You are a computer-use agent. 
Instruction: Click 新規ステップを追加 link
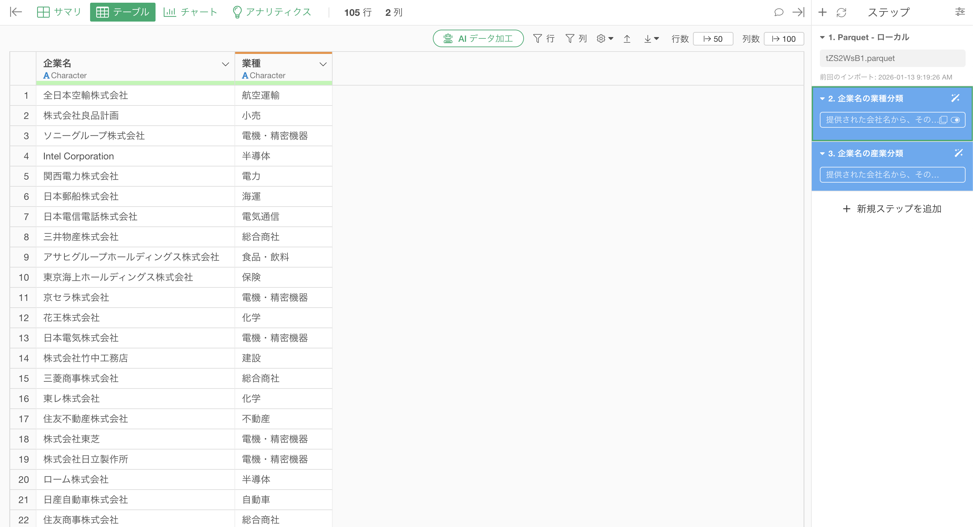click(892, 209)
